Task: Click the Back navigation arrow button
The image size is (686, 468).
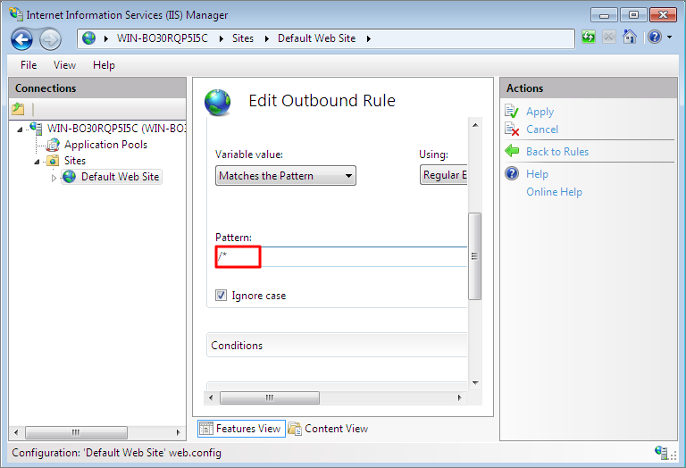Action: pos(21,39)
